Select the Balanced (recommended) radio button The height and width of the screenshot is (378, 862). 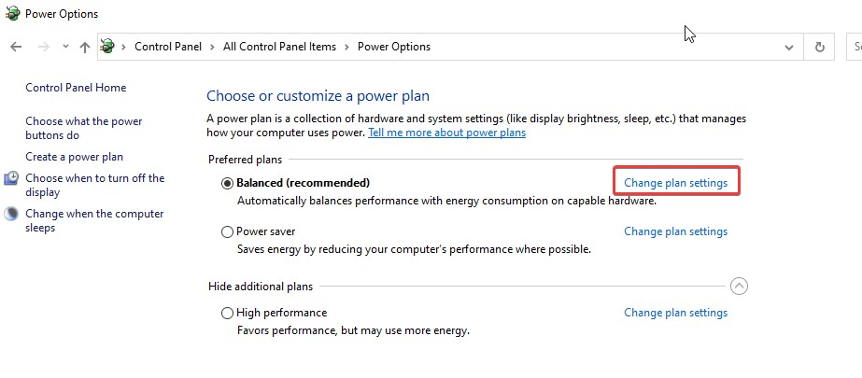click(227, 183)
